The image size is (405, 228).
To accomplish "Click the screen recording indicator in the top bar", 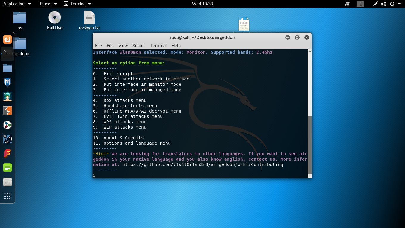I will pos(347,4).
